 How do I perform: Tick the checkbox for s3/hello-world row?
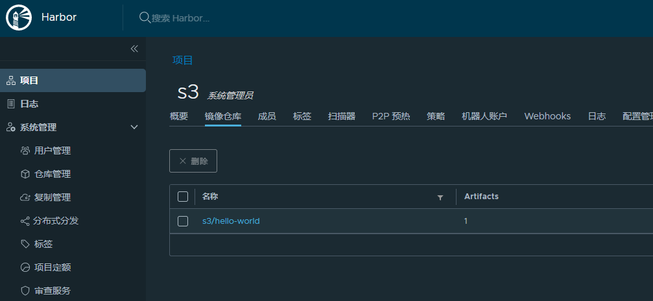[x=183, y=221]
